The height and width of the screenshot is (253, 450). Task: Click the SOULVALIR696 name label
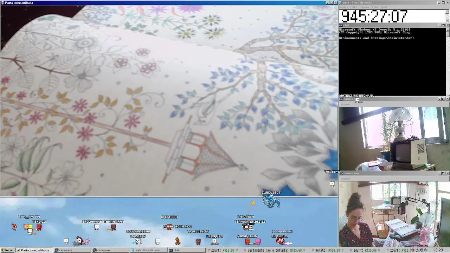(138, 231)
